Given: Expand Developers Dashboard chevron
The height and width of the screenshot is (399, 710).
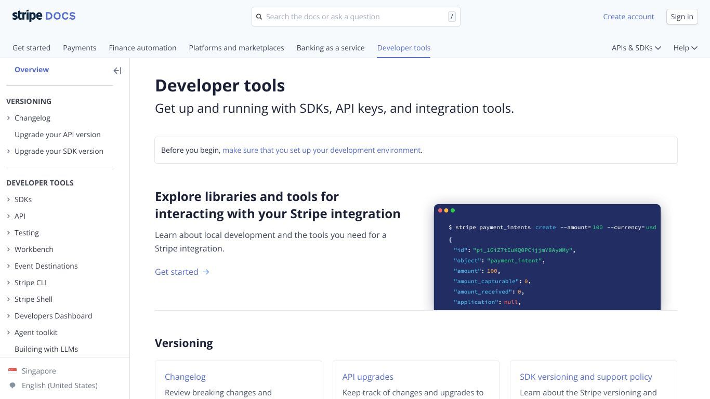Looking at the screenshot, I should (x=8, y=316).
